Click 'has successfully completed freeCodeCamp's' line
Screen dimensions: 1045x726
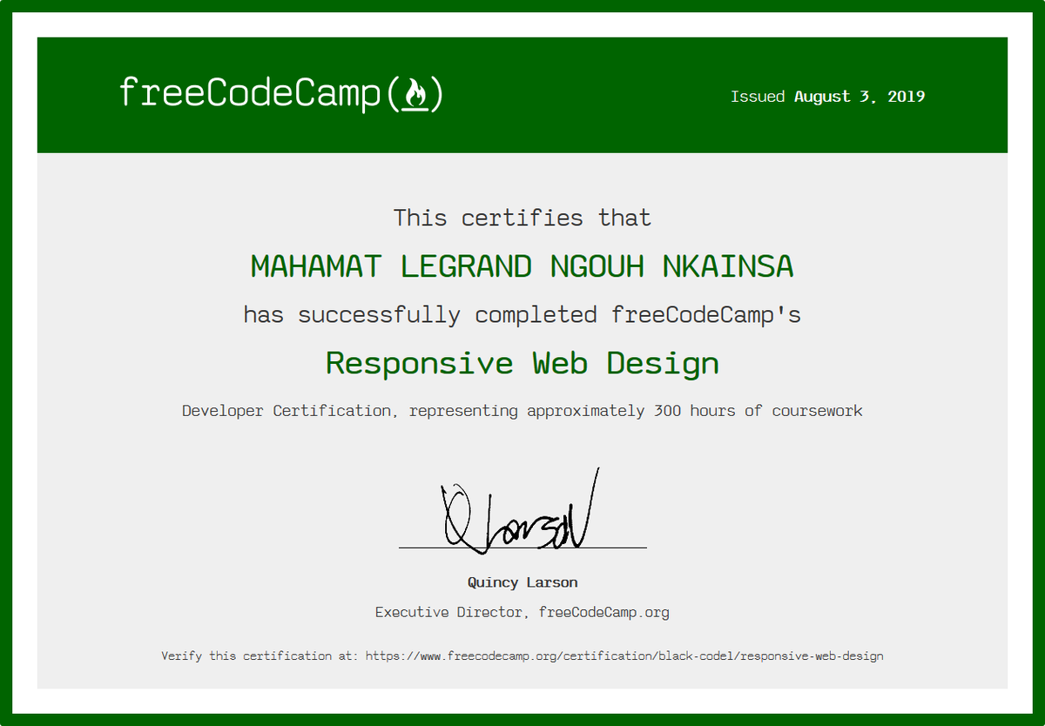click(522, 314)
